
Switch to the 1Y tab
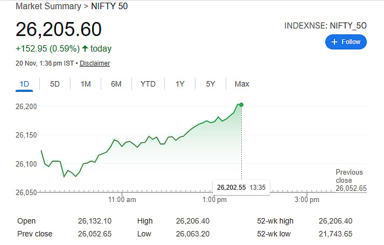180,84
